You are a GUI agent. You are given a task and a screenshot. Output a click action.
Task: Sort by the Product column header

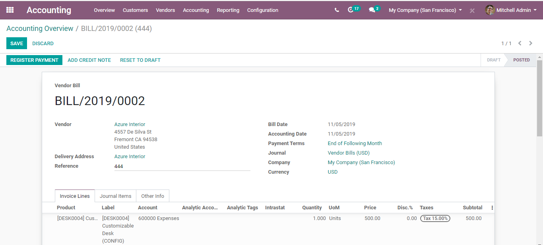pos(66,208)
